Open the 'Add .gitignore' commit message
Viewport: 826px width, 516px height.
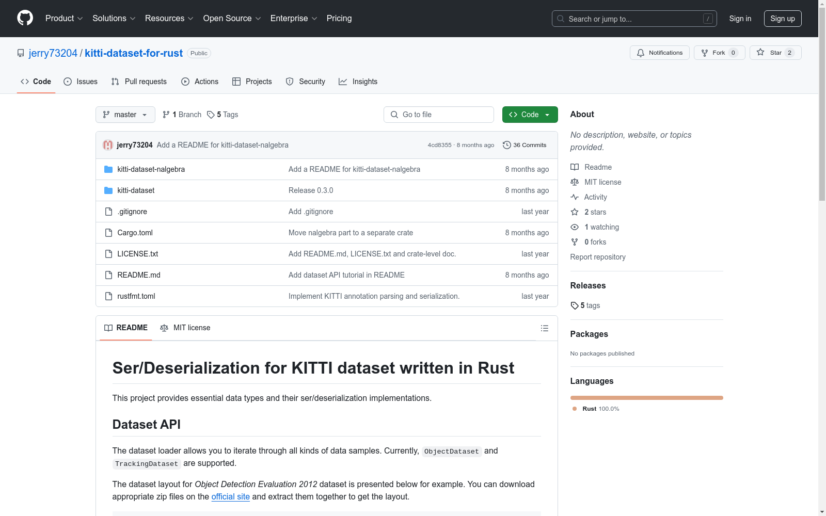tap(311, 212)
